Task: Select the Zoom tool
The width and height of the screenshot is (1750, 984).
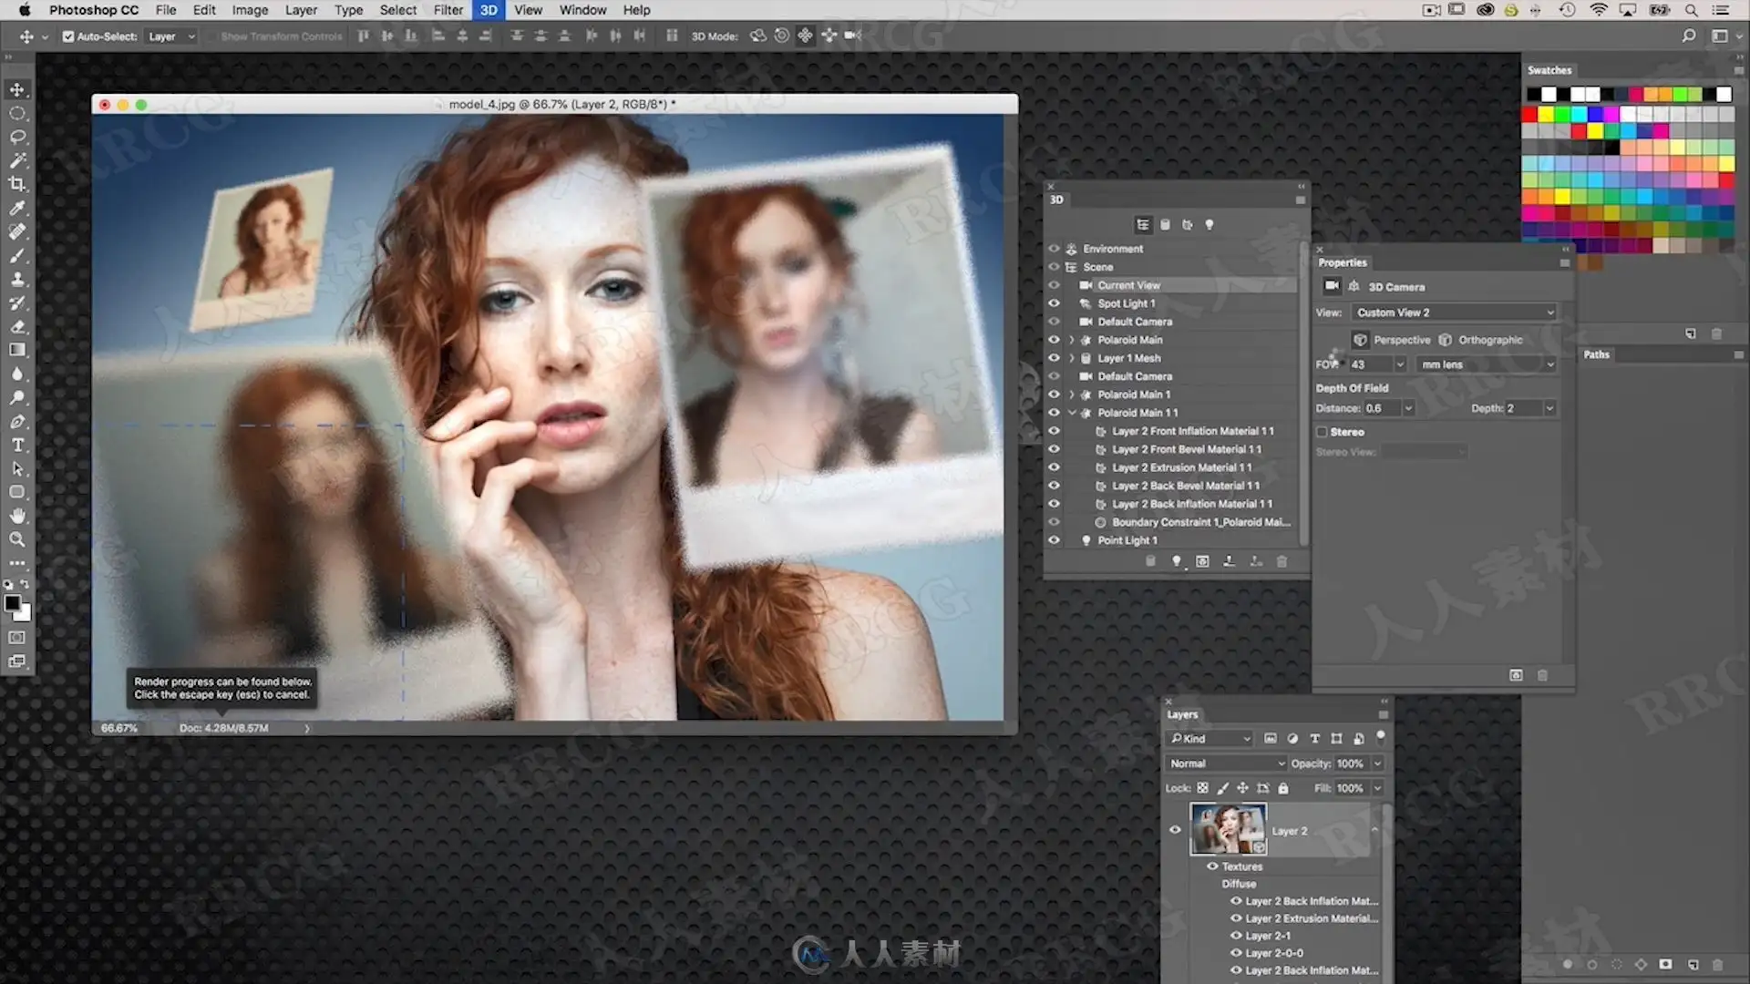Action: click(x=17, y=539)
